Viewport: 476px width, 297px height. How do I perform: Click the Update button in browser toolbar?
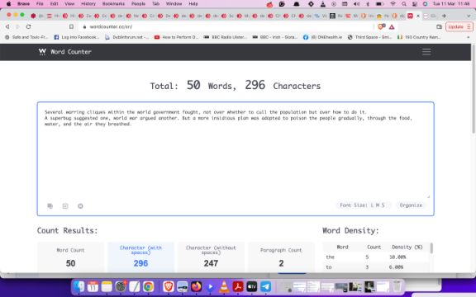point(459,26)
